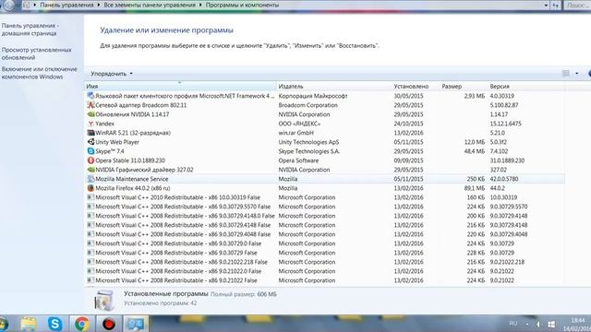Image resolution: width=591 pixels, height=332 pixels.
Task: Click the NVIDIA graphics driver 327.02 icon
Action: tap(90, 170)
